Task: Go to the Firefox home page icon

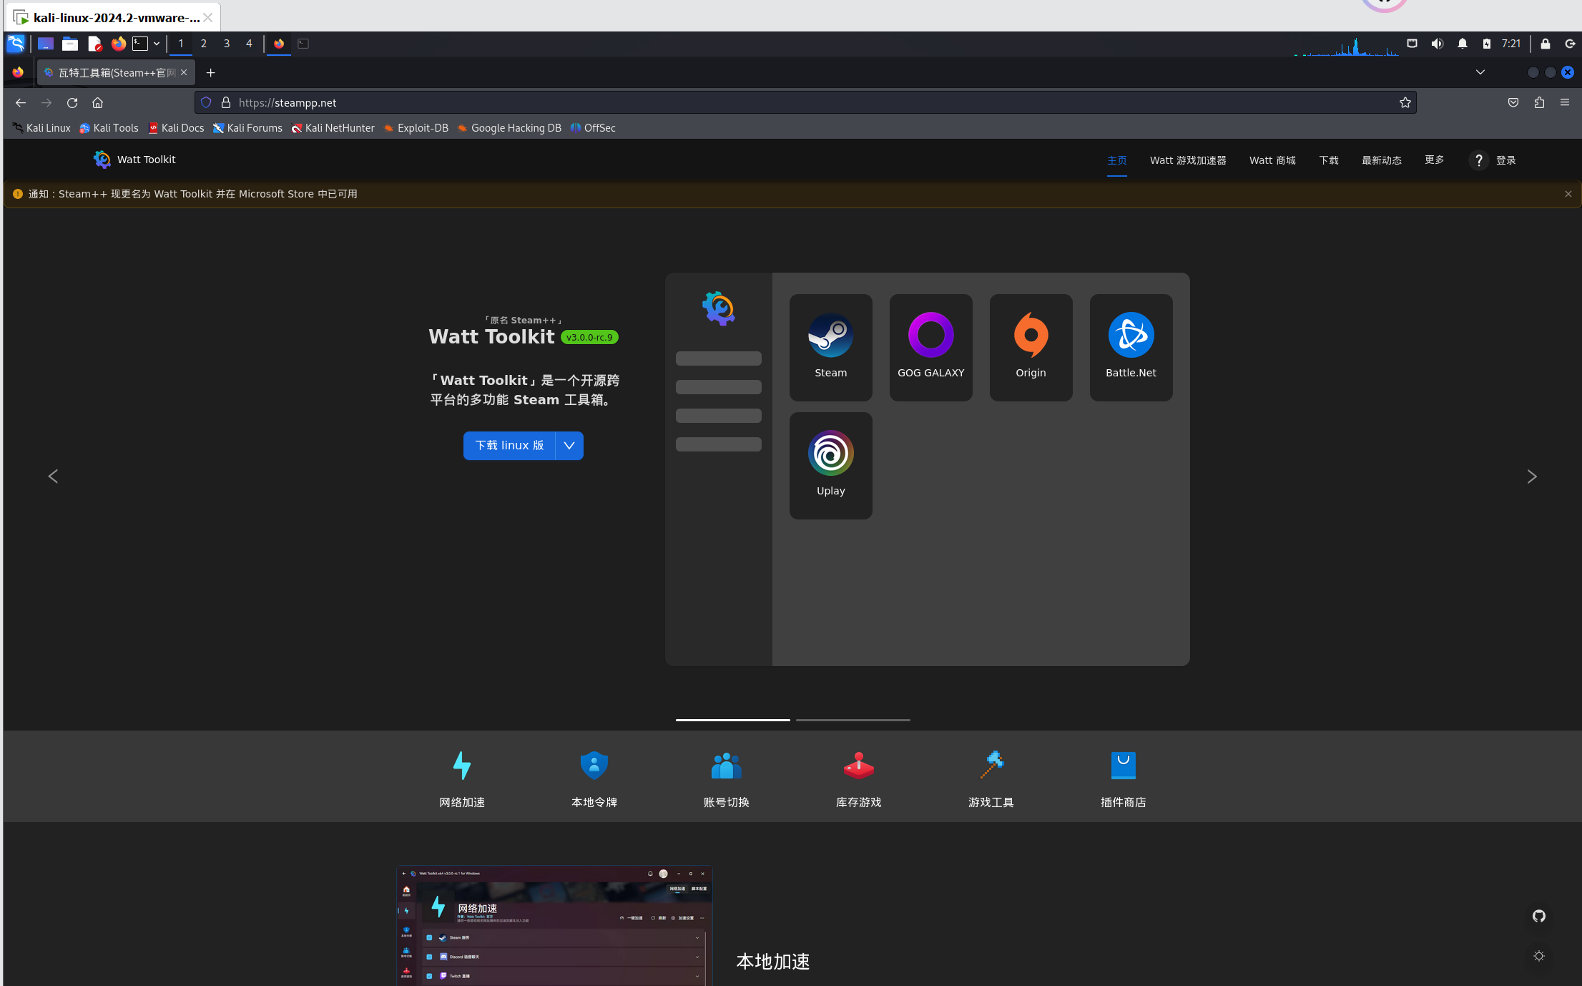Action: coord(97,102)
